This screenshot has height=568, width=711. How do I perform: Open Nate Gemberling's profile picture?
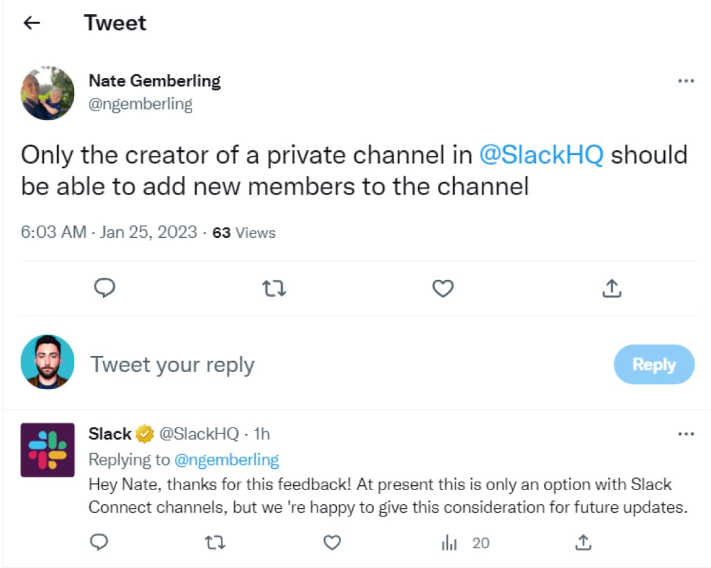point(47,93)
